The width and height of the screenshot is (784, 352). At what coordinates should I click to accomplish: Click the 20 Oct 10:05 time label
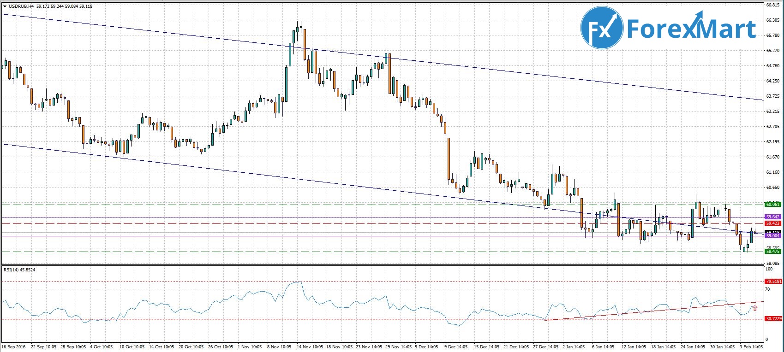click(x=192, y=346)
